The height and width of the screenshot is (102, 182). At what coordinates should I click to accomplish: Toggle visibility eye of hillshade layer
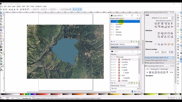111,32
